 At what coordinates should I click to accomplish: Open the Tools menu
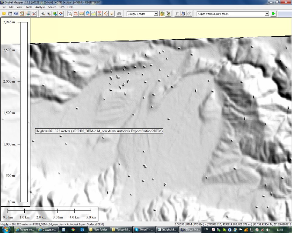pyautogui.click(x=29, y=7)
